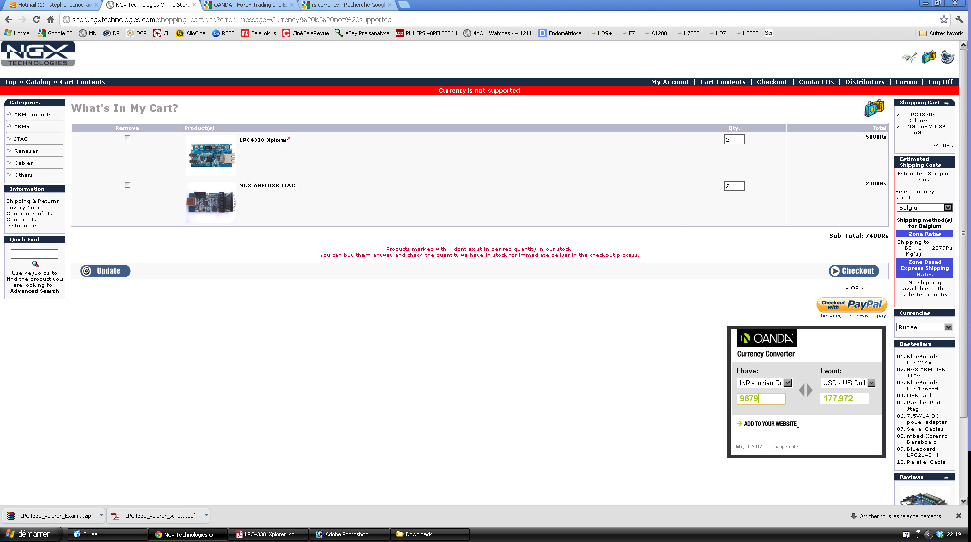
Task: Click Log Off in navigation bar
Action: (x=940, y=82)
